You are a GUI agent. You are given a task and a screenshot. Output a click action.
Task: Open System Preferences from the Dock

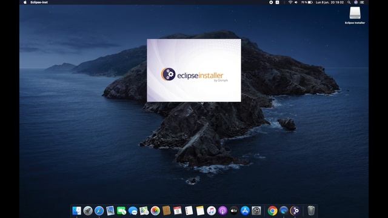(256, 211)
